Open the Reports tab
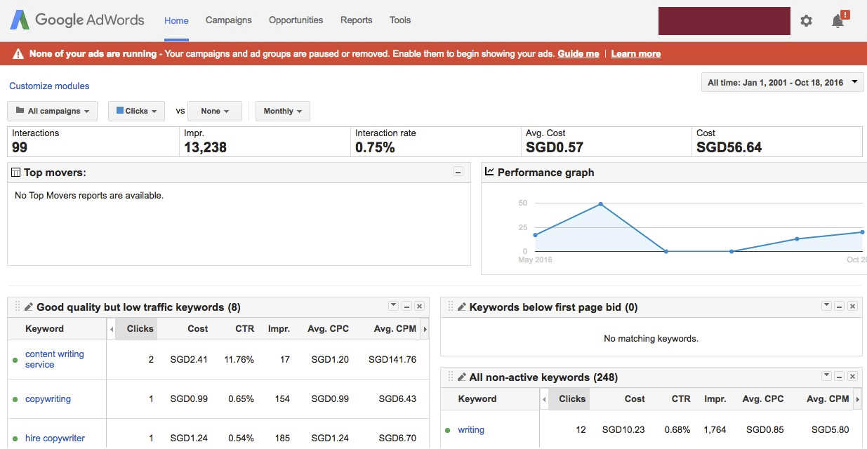The width and height of the screenshot is (867, 449). [357, 20]
